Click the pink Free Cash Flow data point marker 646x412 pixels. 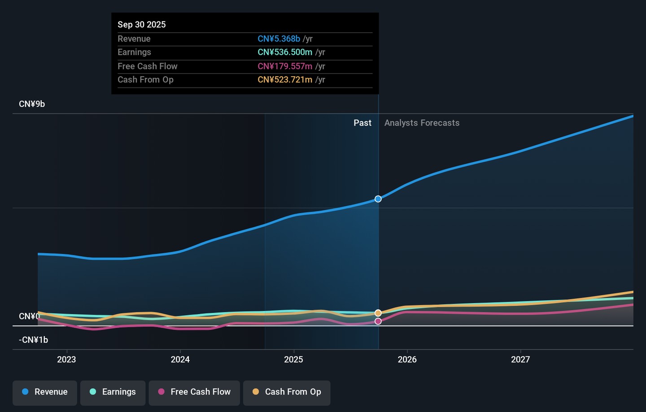378,321
